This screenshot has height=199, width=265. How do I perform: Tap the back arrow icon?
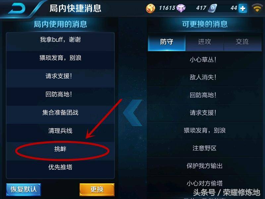point(17,9)
